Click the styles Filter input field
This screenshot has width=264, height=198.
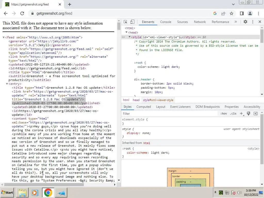pyautogui.click(x=169, y=114)
